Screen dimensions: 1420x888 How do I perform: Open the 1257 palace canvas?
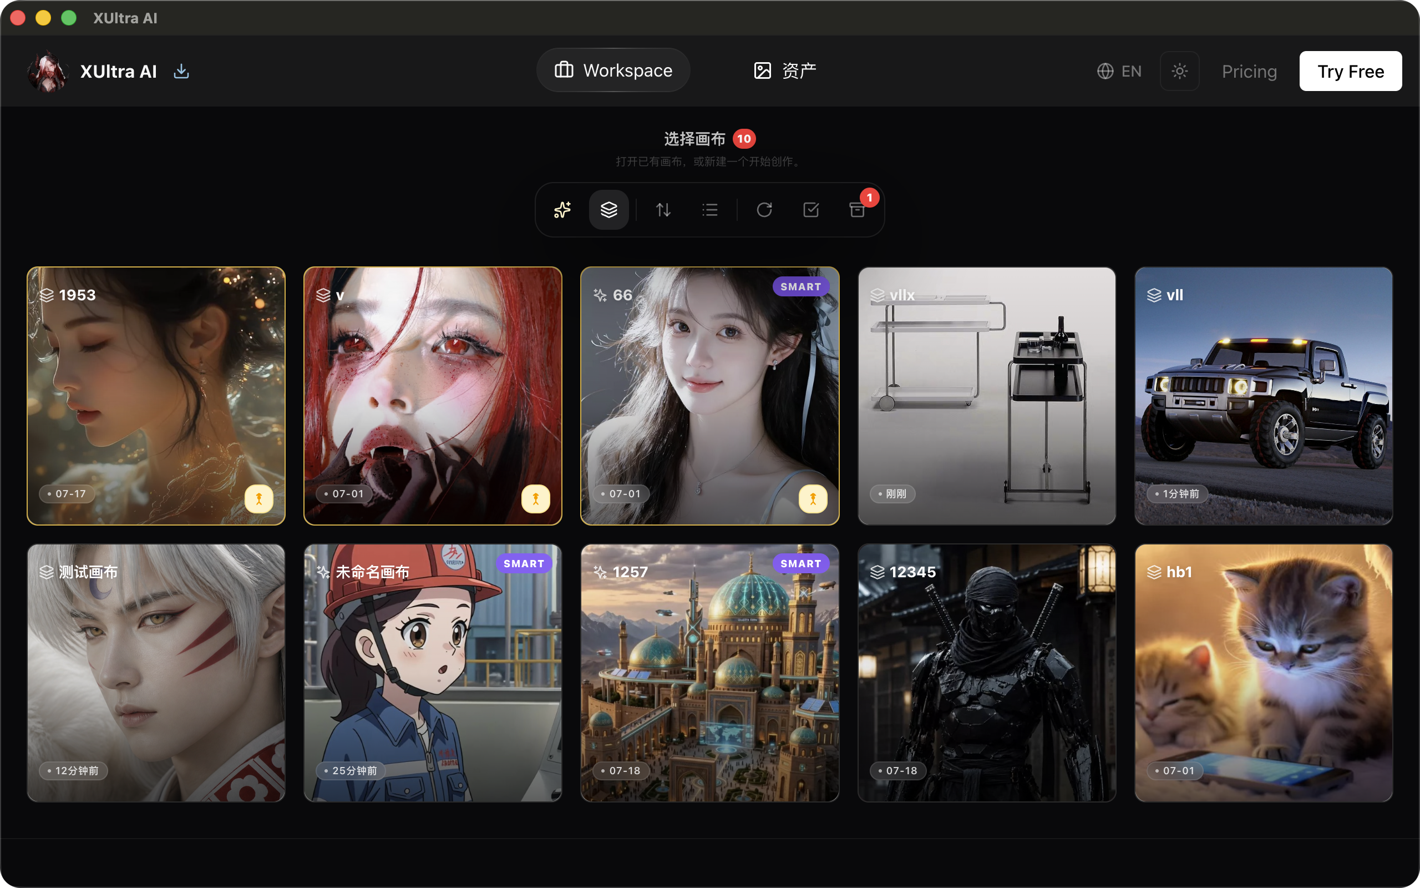click(710, 673)
